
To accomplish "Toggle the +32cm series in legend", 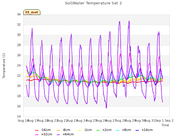I will (x=44, y=134).
